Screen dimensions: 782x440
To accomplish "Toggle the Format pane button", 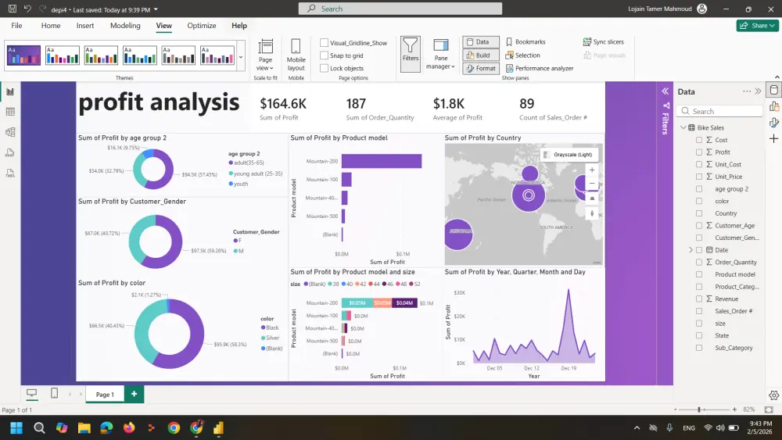I will (481, 68).
